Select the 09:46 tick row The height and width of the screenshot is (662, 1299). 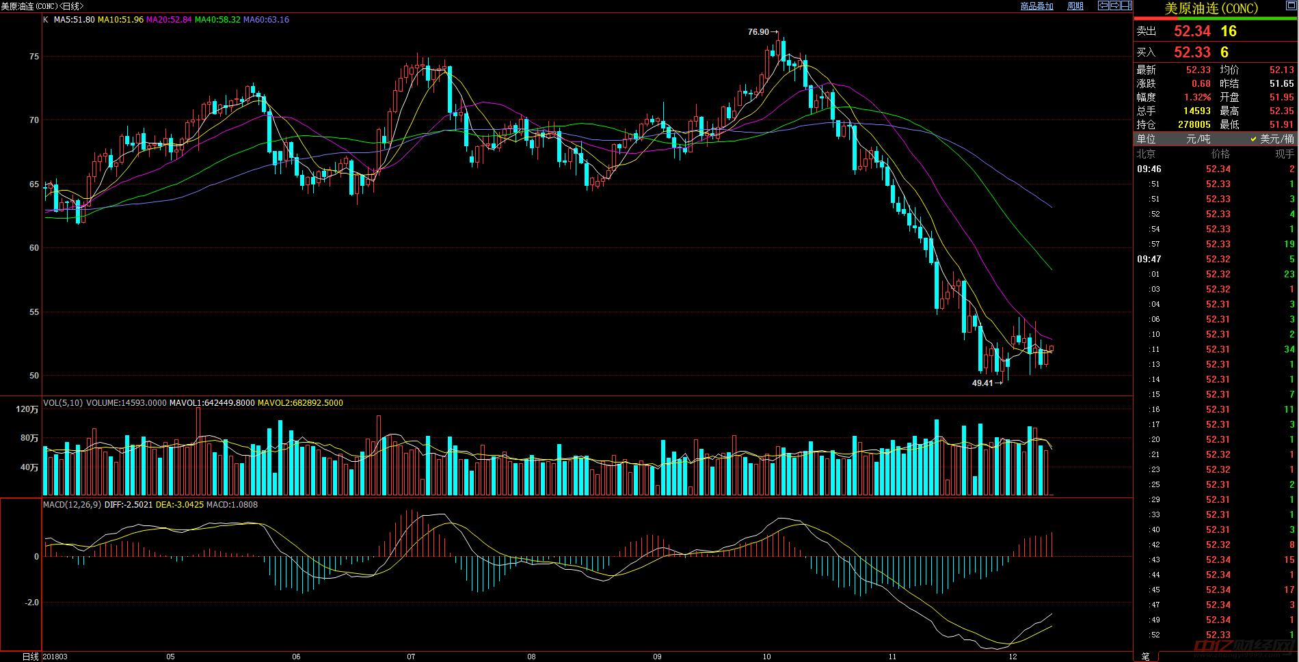point(1216,169)
